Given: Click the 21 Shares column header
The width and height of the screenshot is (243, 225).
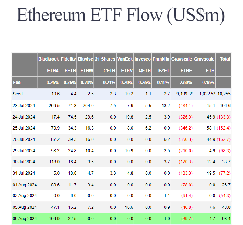Looking at the screenshot, I should click(105, 59).
